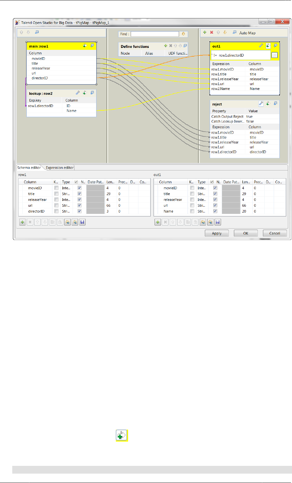Click the row1 schema import icon
292x483 pixels.
pos(67,222)
